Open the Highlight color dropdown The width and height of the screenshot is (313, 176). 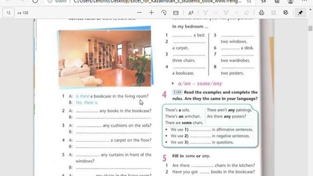(236, 13)
